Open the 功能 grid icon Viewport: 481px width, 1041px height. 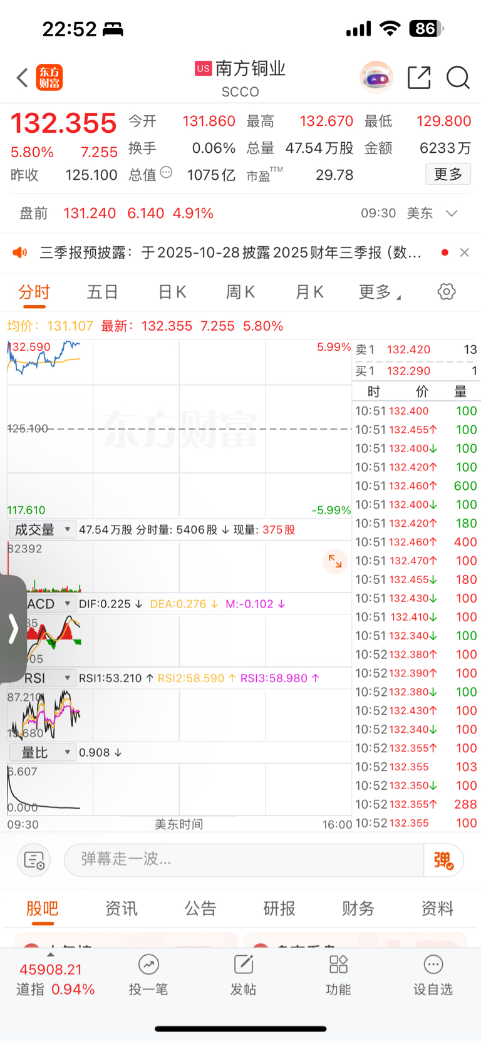coord(338,965)
